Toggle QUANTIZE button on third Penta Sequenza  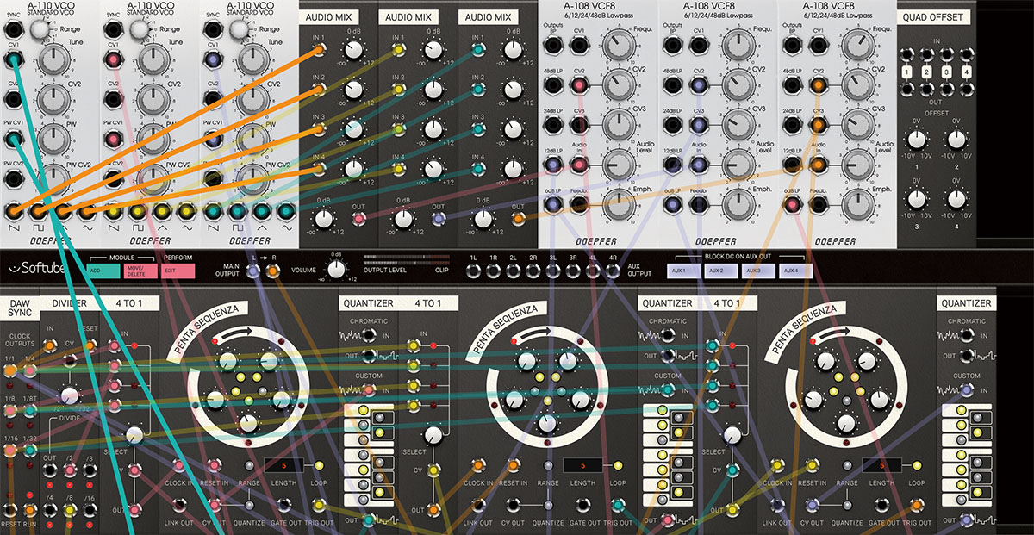pyautogui.click(x=847, y=503)
